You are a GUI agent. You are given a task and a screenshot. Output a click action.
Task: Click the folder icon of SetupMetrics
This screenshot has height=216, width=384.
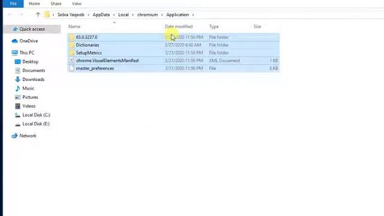point(71,53)
